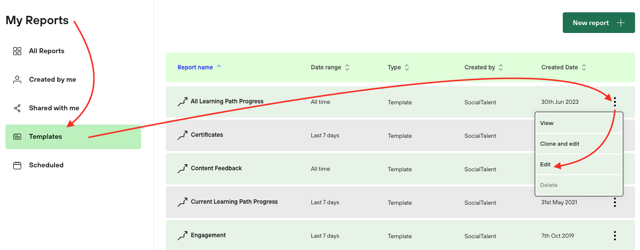Viewport: 640px width, 250px height.
Task: Click the chart icon beside Certificates
Action: pyautogui.click(x=183, y=135)
